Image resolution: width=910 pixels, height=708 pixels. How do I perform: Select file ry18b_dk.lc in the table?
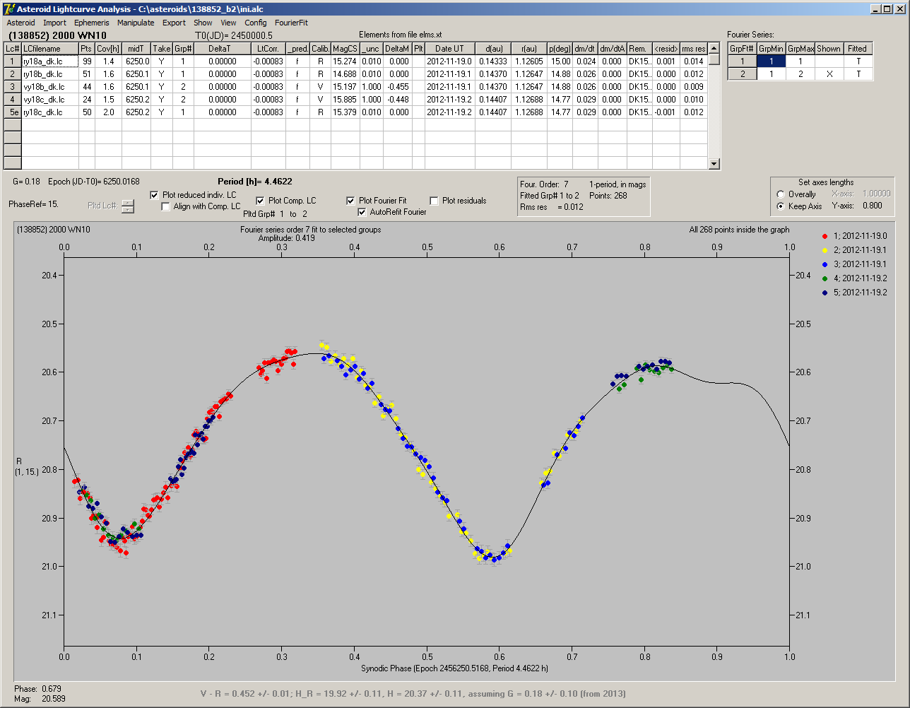point(49,74)
